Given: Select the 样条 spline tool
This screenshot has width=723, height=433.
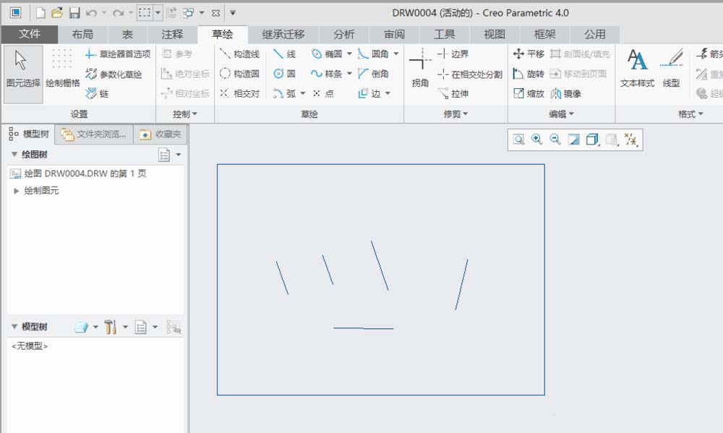Looking at the screenshot, I should tap(327, 74).
